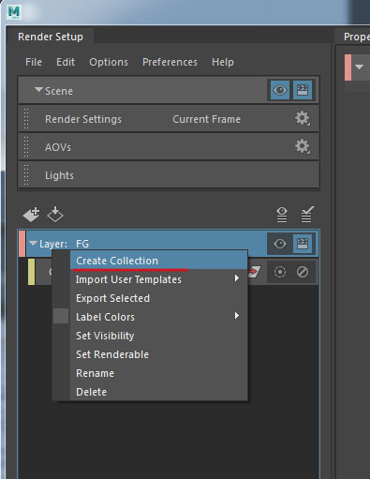Image resolution: width=370 pixels, height=479 pixels.
Task: Open the File menu
Action: pyautogui.click(x=34, y=62)
